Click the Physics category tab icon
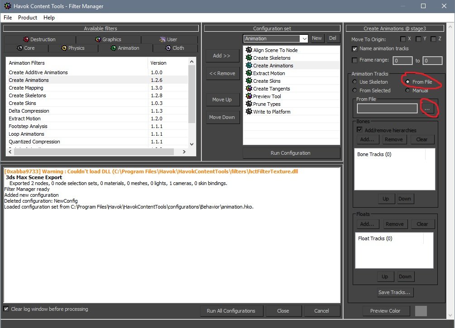Image resolution: width=455 pixels, height=328 pixels. click(64, 48)
